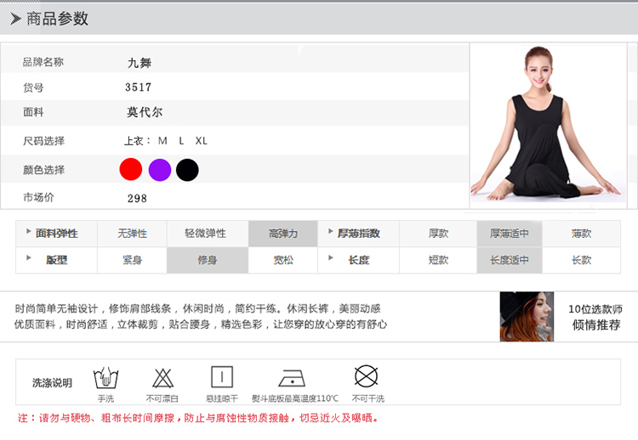The height and width of the screenshot is (440, 638).
Task: Expand the 长度 row triangle
Action: [x=331, y=259]
